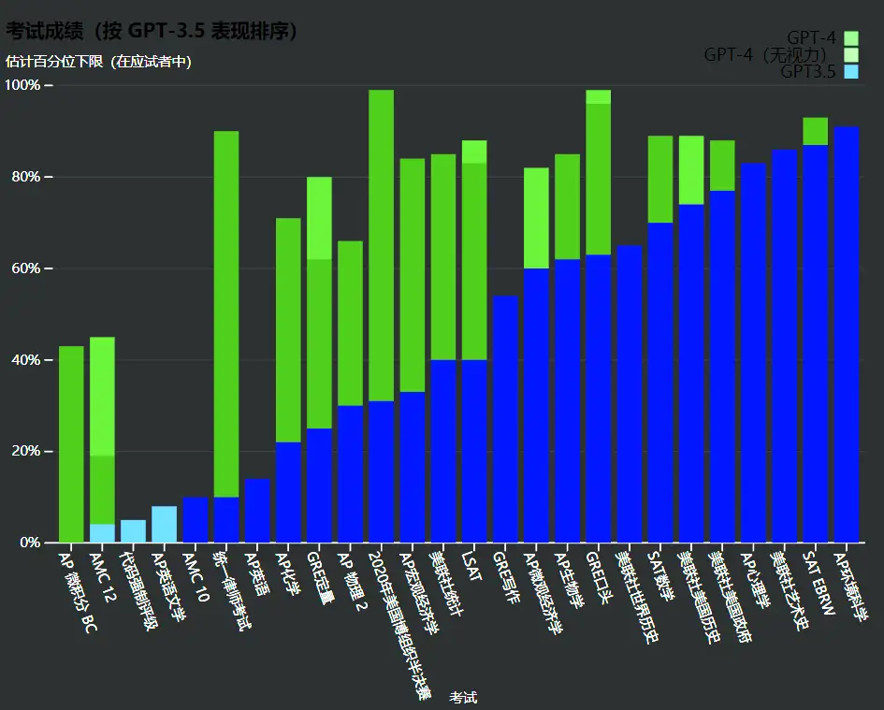Click the AP环境科学 x-axis label

pos(851,586)
